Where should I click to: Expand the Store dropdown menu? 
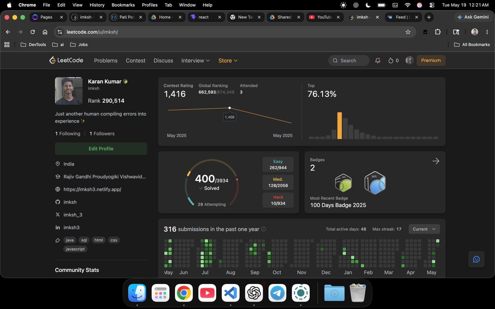pos(228,61)
